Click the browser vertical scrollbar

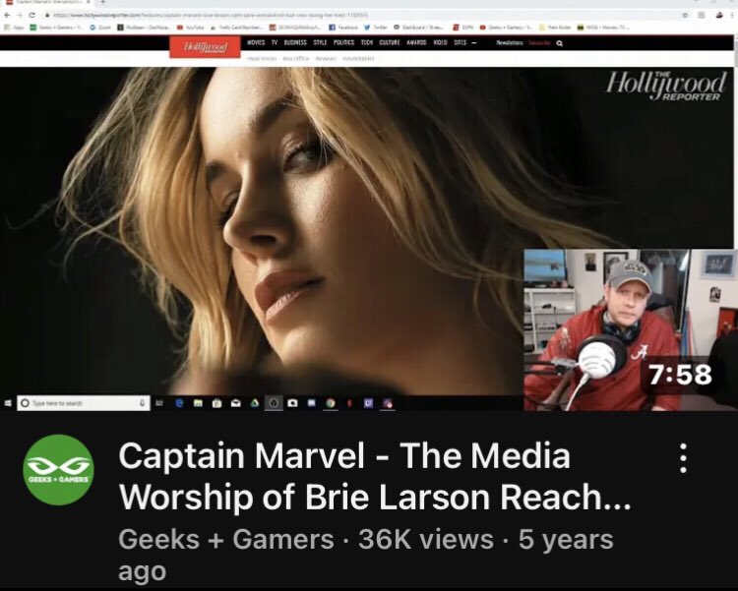736,142
